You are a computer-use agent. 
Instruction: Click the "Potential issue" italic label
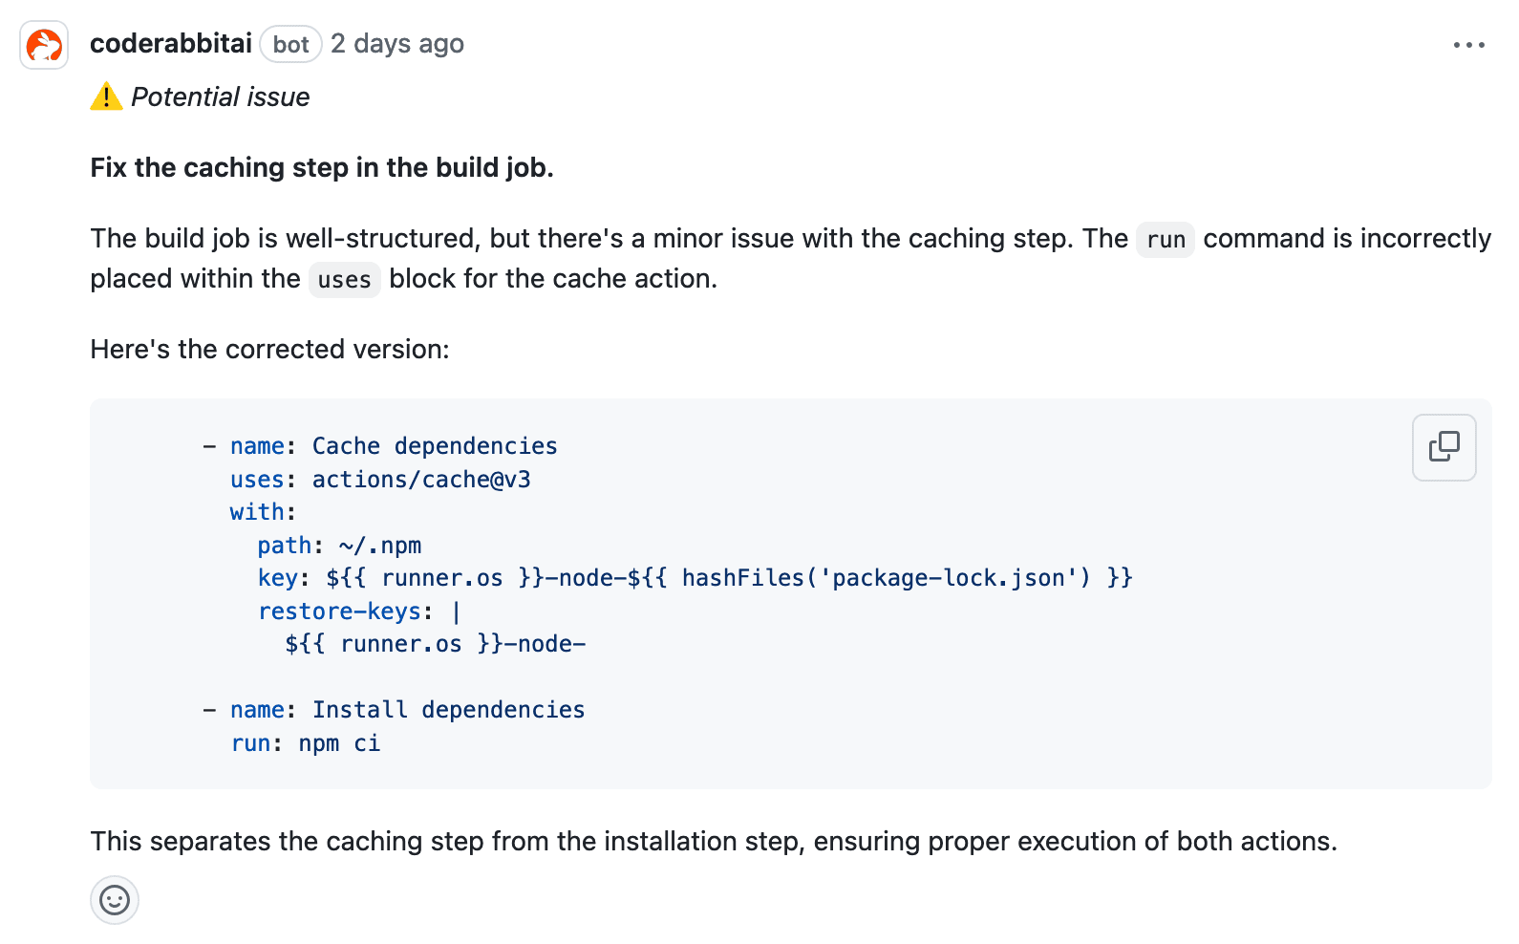[x=220, y=97]
